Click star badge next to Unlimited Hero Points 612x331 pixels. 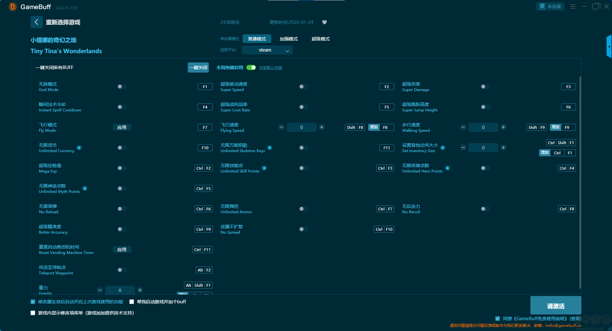coord(448,168)
